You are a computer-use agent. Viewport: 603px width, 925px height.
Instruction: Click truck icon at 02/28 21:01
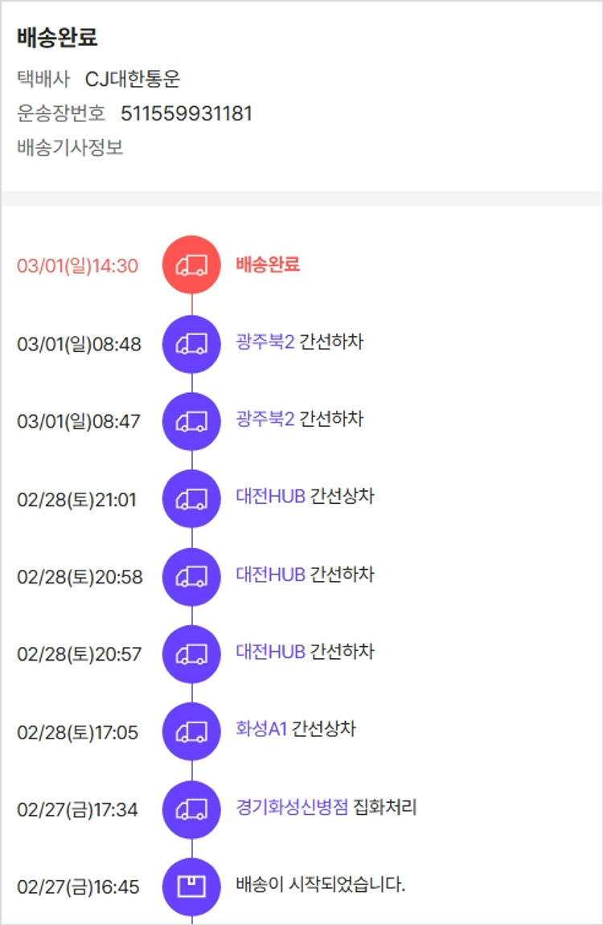191,499
